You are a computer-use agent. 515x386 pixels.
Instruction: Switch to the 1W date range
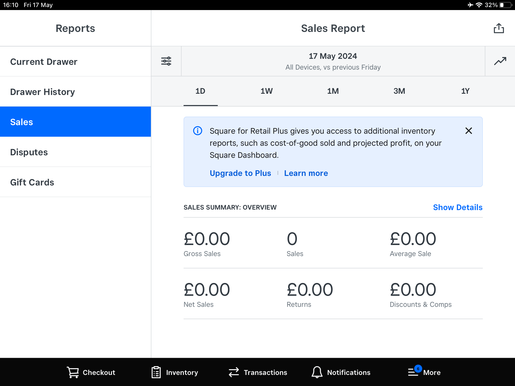tap(266, 91)
